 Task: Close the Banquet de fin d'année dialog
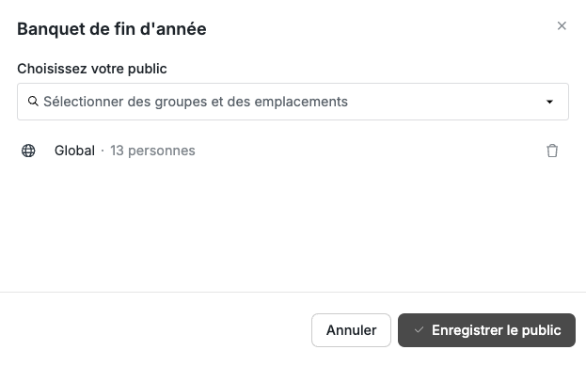562,25
